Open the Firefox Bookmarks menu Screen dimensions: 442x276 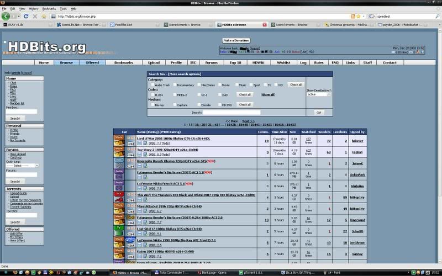pos(49,9)
